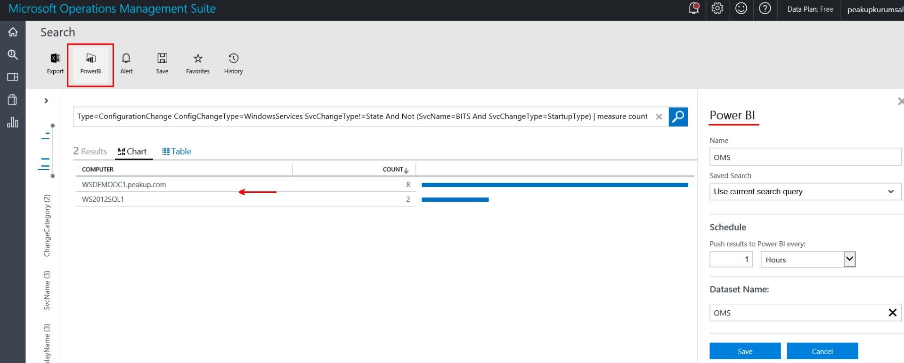Click the WSDEMODC1 blue chart bar
Image resolution: width=904 pixels, height=363 pixels.
[554, 185]
